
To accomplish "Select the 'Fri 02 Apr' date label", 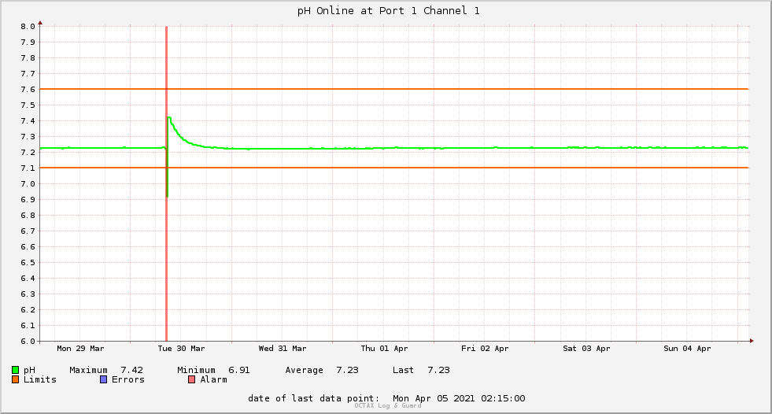I will coord(485,349).
